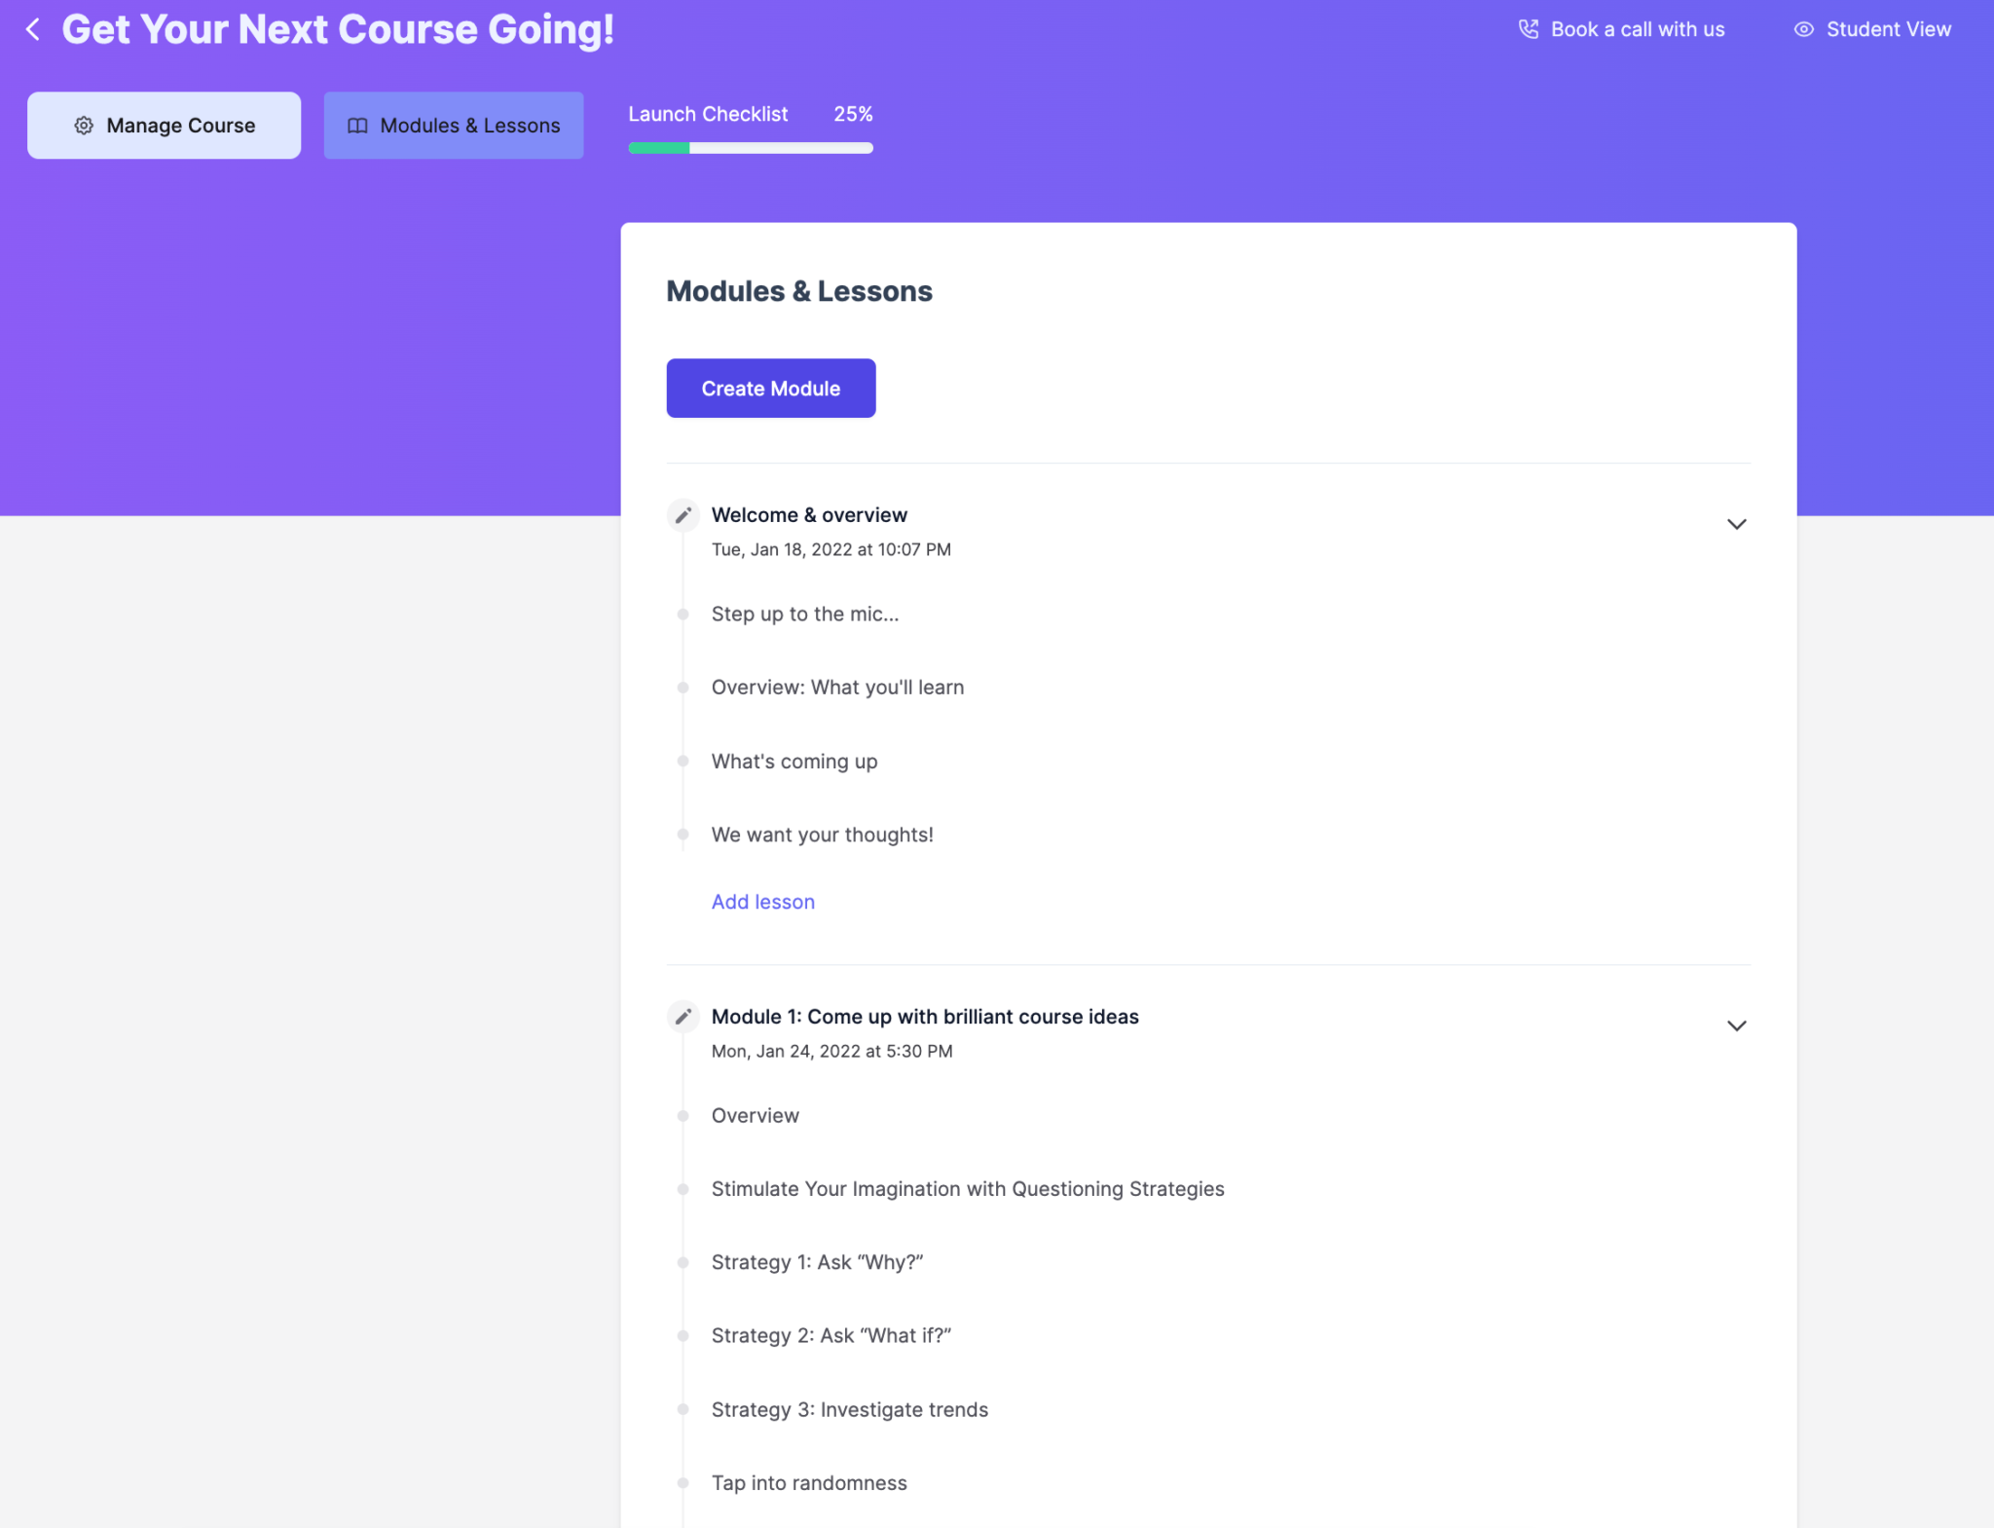Click the back arrow beside course title
The image size is (1994, 1528).
pyautogui.click(x=33, y=30)
